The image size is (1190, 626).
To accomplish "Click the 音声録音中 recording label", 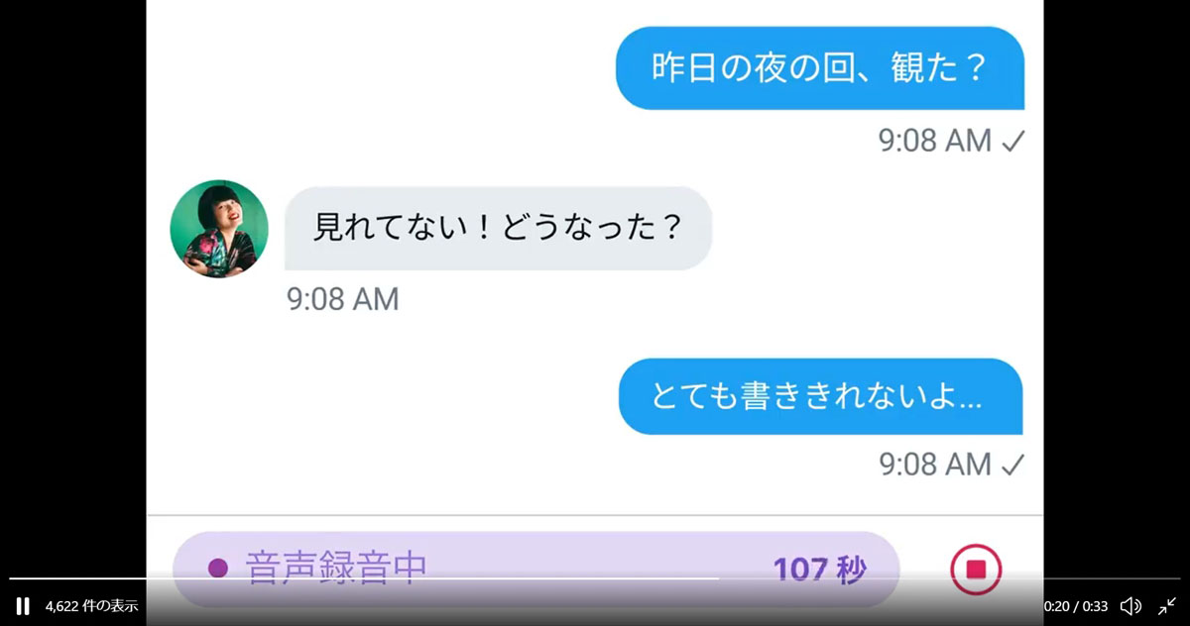I will tap(336, 569).
